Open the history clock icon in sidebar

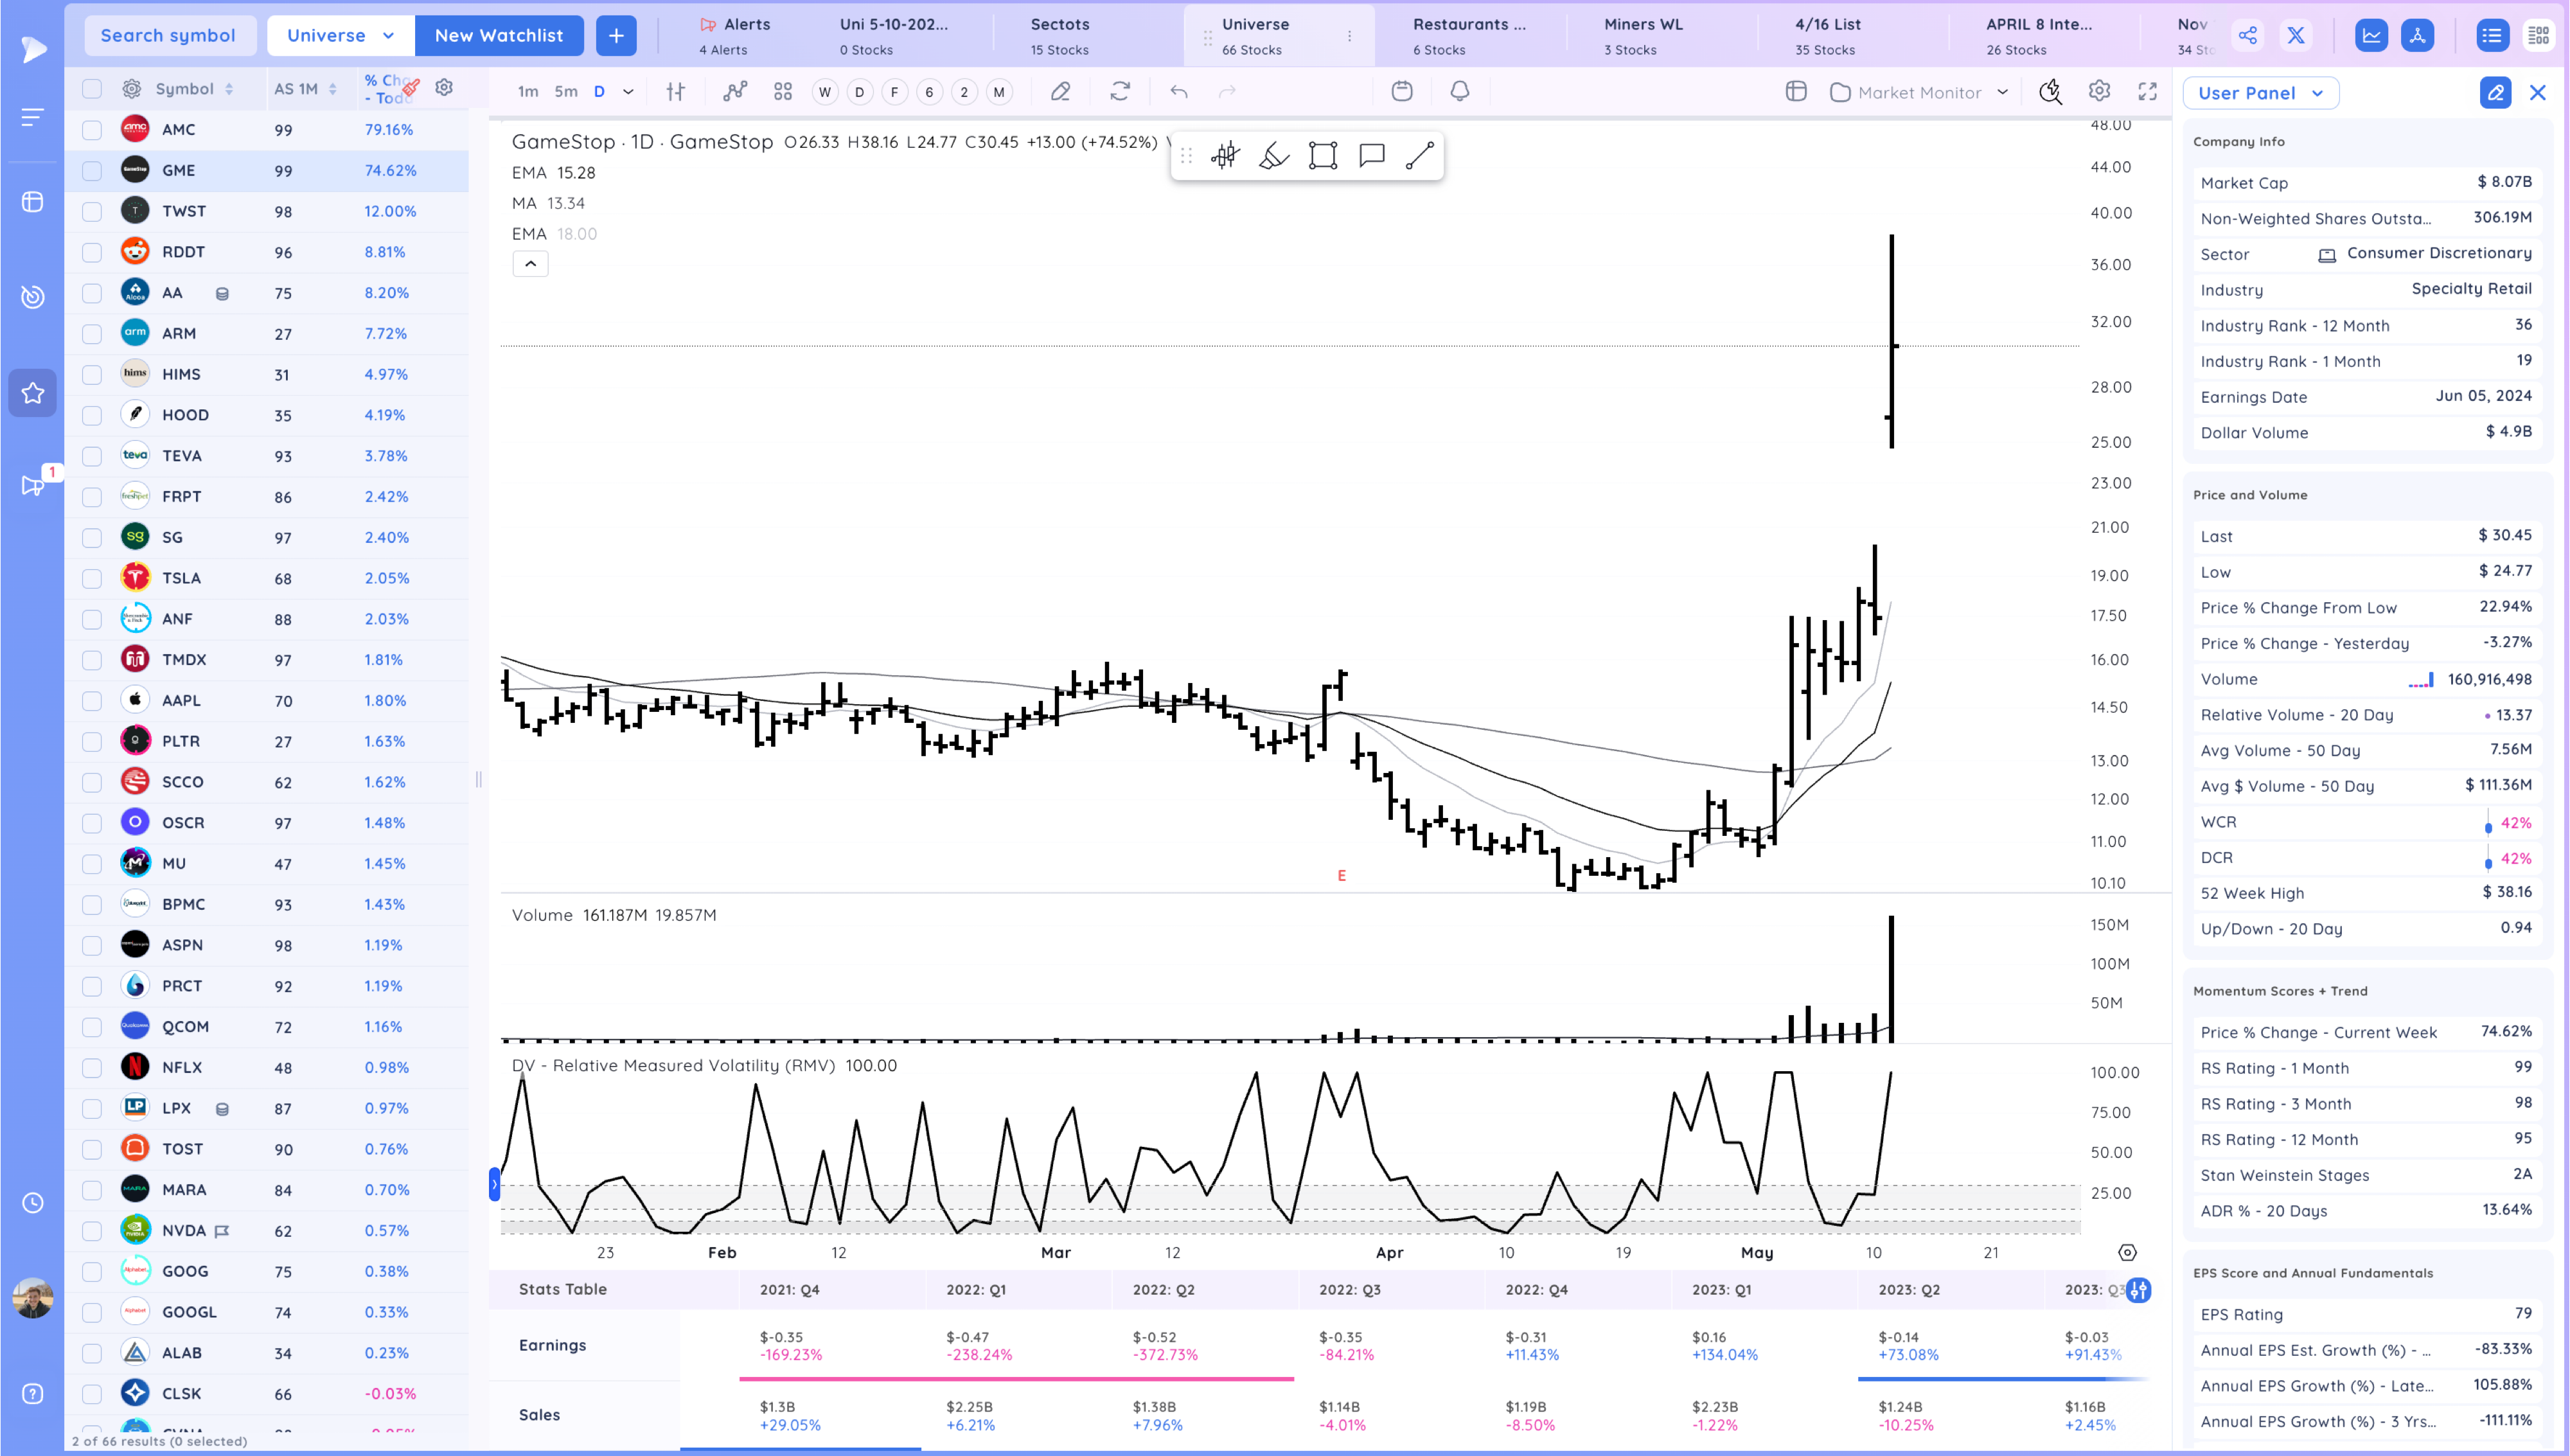coord(33,1203)
